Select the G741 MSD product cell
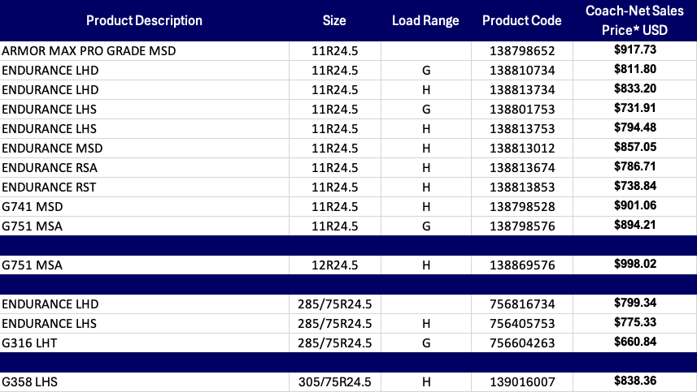This screenshot has height=392, width=697. [x=32, y=206]
